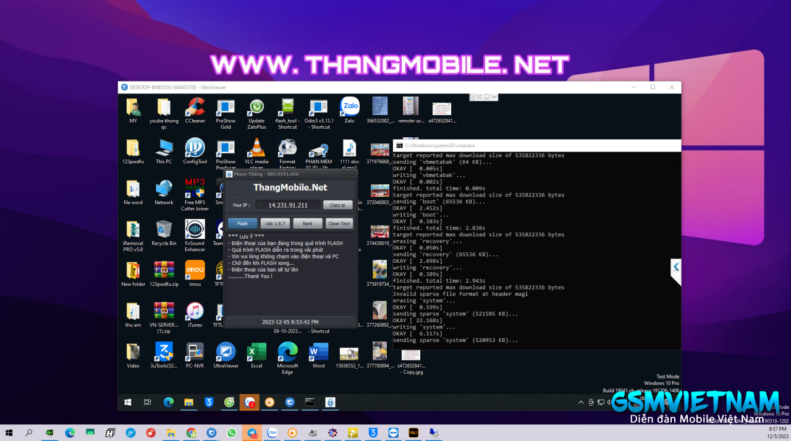
Task: Select the yoube khong qc folder
Action: [164, 114]
